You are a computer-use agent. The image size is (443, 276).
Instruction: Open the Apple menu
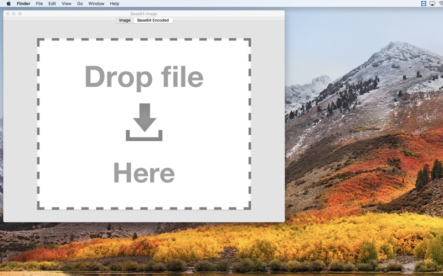pyautogui.click(x=8, y=4)
